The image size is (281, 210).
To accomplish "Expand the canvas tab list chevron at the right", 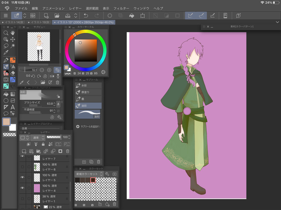I will coord(277,22).
